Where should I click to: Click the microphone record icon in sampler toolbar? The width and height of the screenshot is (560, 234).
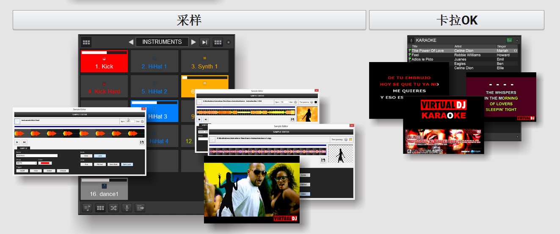127,207
